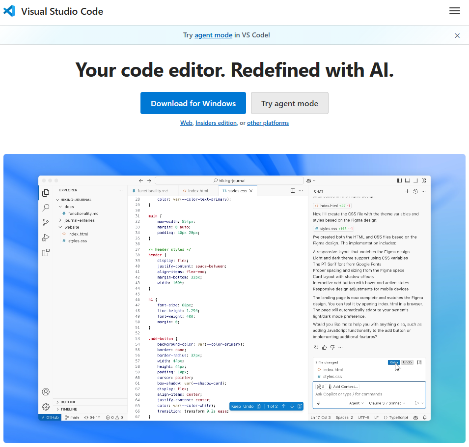The image size is (469, 447).
Task: Dismiss the agent mode banner
Action: (457, 36)
